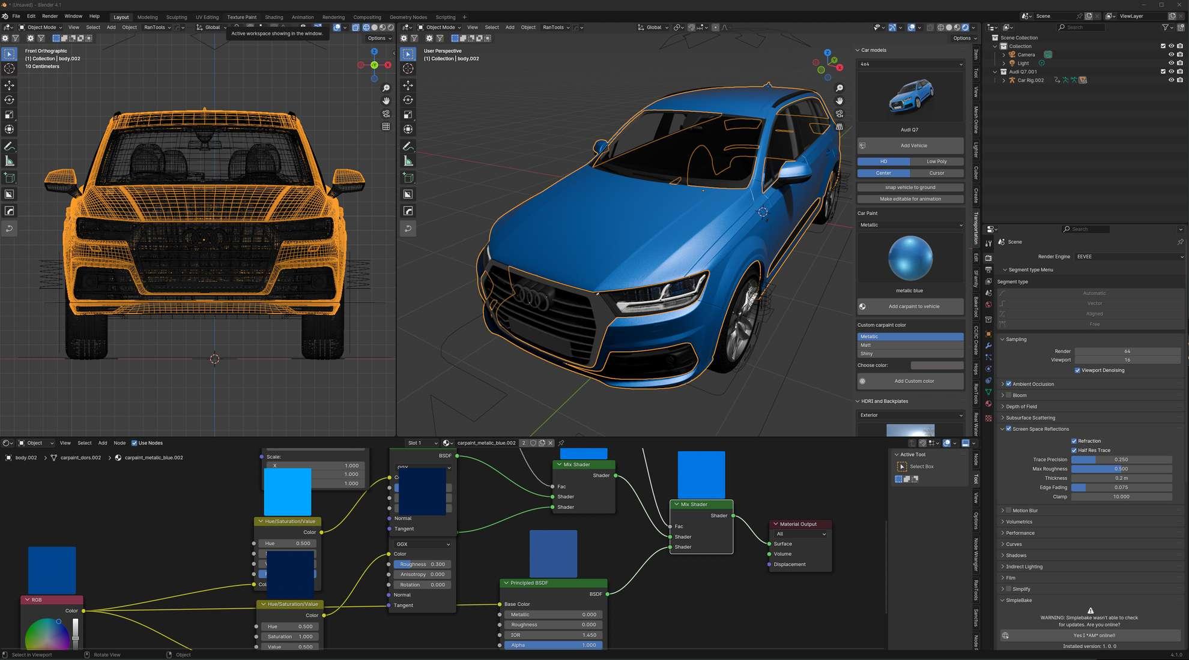Switch to the Shading workspace tab

(x=274, y=17)
